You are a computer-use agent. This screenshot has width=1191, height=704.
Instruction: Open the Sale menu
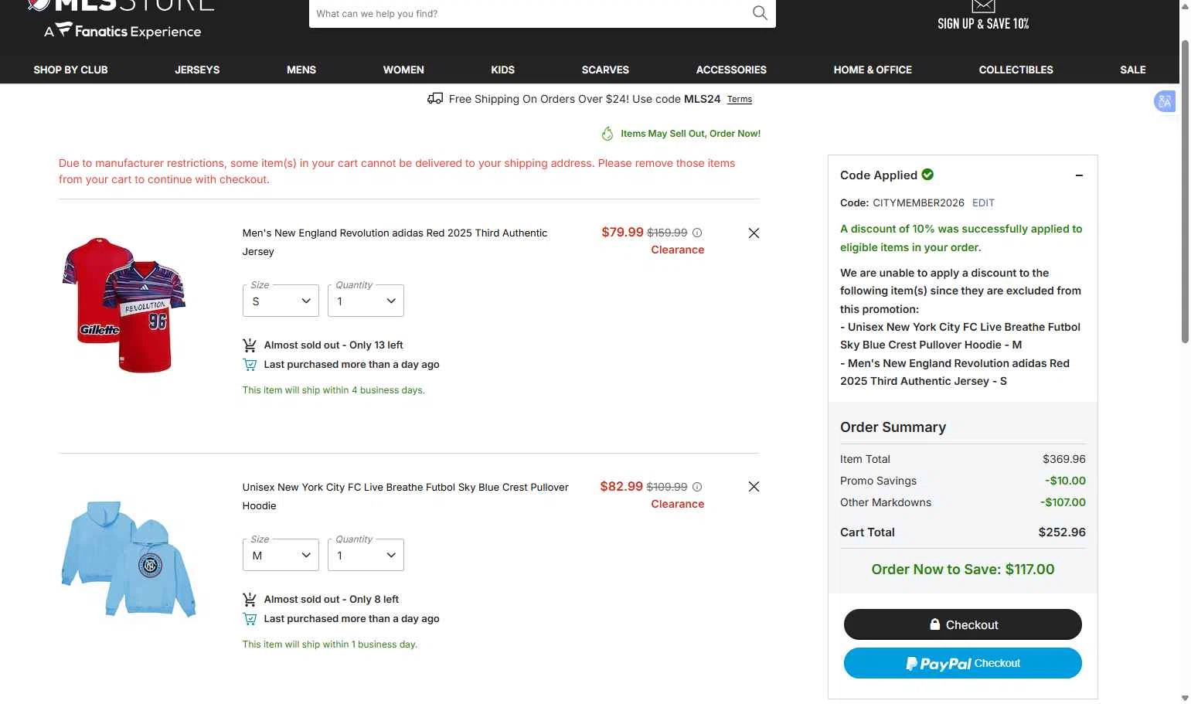[1133, 70]
